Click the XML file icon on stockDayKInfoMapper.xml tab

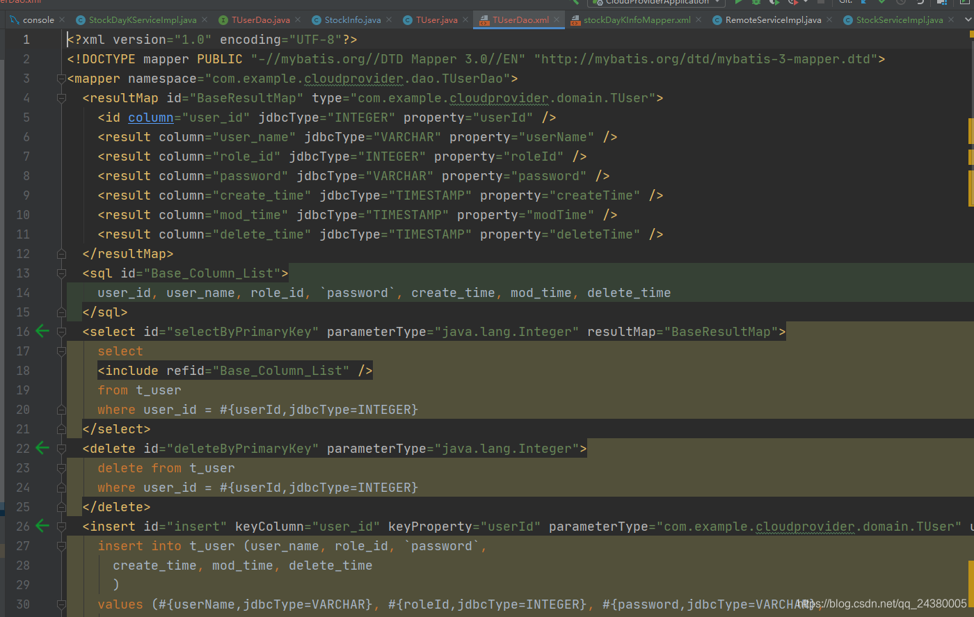click(575, 20)
